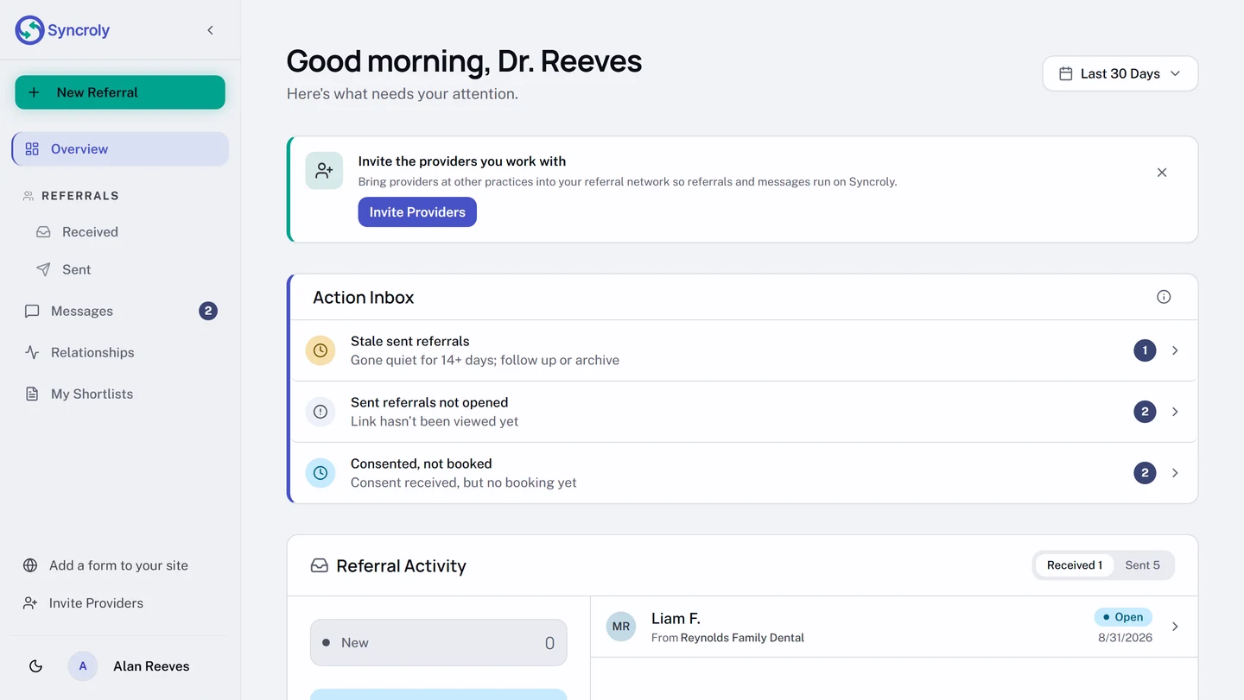This screenshot has width=1244, height=700.
Task: Click the New Referral button
Action: [x=120, y=92]
